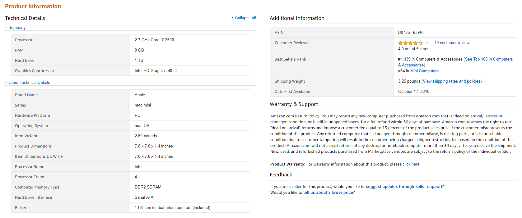The image size is (522, 218).
Task: Click the "4.0 out of 5 stars" text
Action: pos(413,49)
